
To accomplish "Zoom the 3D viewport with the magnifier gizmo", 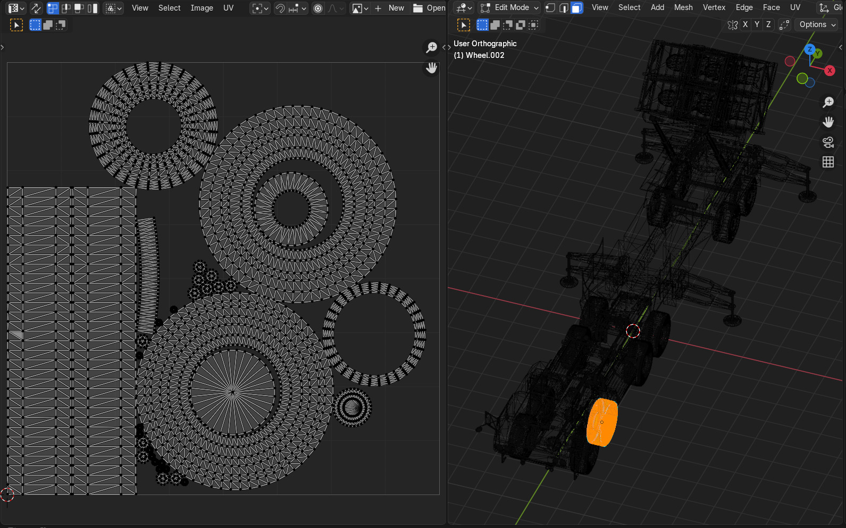I will click(x=828, y=102).
